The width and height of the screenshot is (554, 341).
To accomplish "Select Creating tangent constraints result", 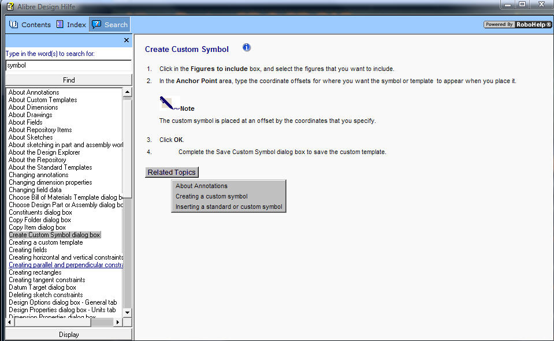I will click(x=47, y=280).
